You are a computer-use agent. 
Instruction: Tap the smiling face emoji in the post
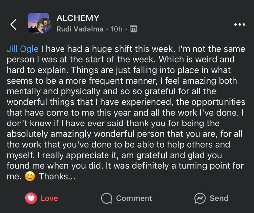coord(30,176)
